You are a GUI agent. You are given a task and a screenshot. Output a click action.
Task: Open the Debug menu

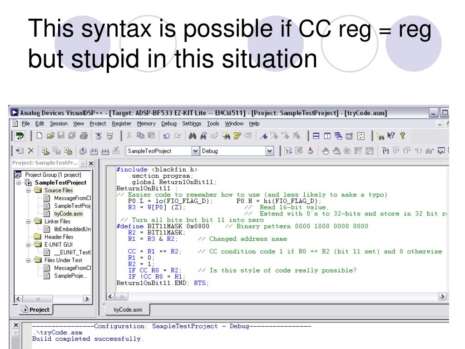click(x=169, y=124)
